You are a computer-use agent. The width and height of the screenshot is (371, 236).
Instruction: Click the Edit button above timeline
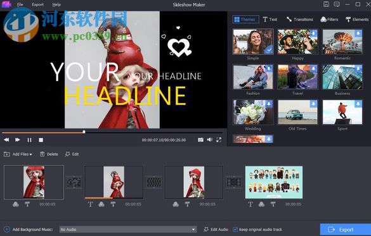point(72,154)
